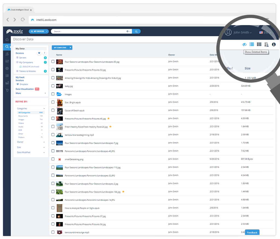Click the sort order icon
280x239 pixels.
click(x=266, y=44)
